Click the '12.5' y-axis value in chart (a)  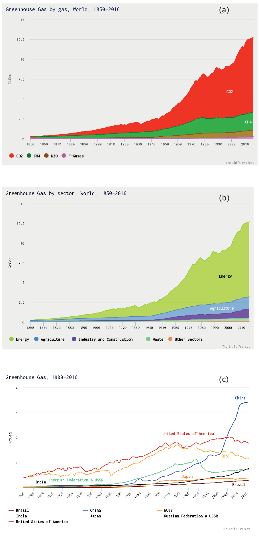pyautogui.click(x=20, y=40)
